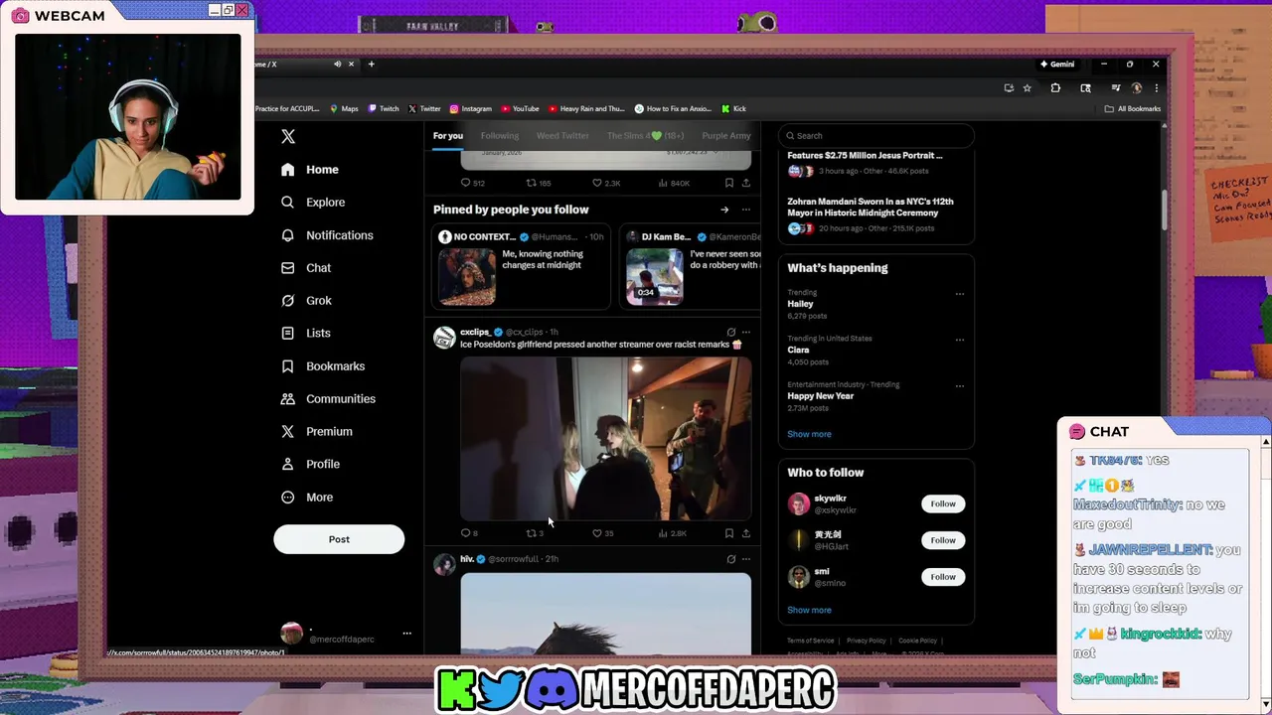The width and height of the screenshot is (1272, 715).
Task: View analytics of the cxclips_ post
Action: coord(663,533)
